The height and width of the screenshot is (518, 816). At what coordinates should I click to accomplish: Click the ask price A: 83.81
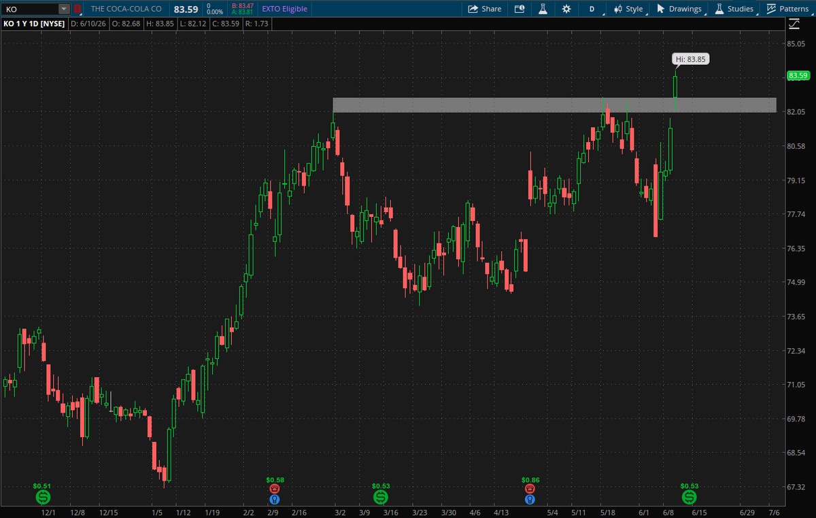pyautogui.click(x=243, y=12)
